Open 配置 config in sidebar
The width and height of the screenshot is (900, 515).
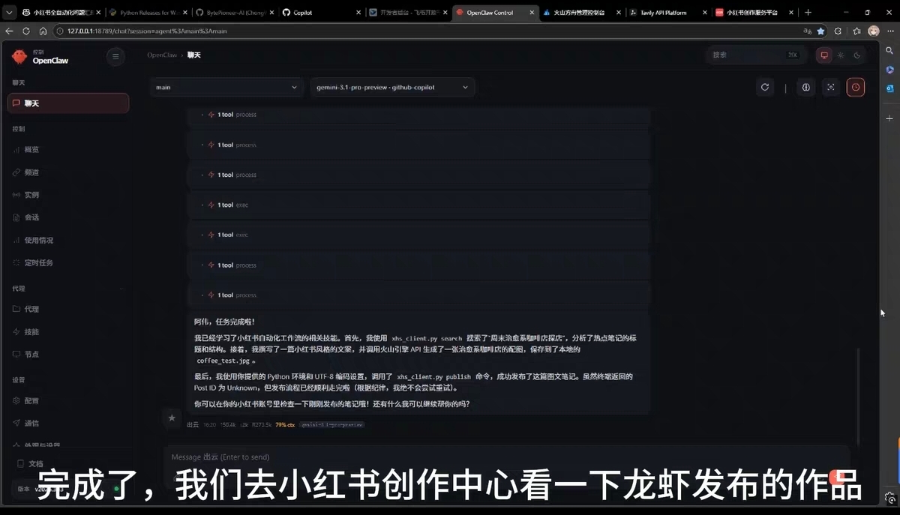(67, 401)
